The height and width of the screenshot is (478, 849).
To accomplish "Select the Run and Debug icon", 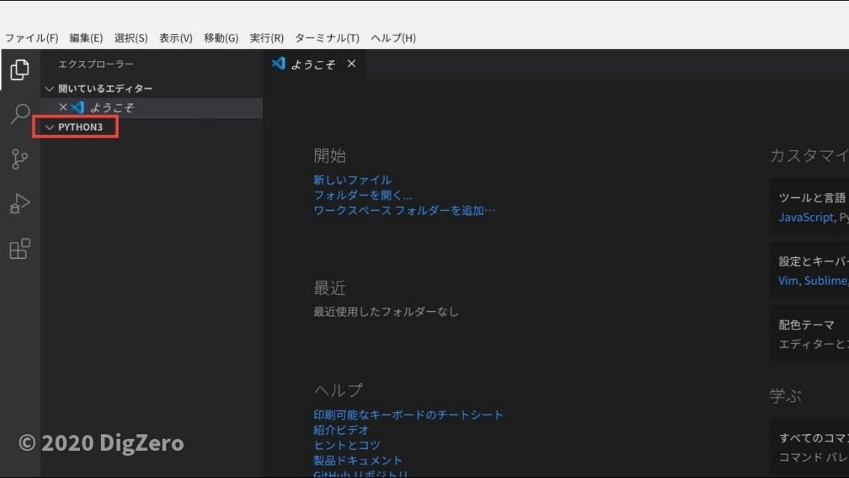I will click(x=19, y=203).
